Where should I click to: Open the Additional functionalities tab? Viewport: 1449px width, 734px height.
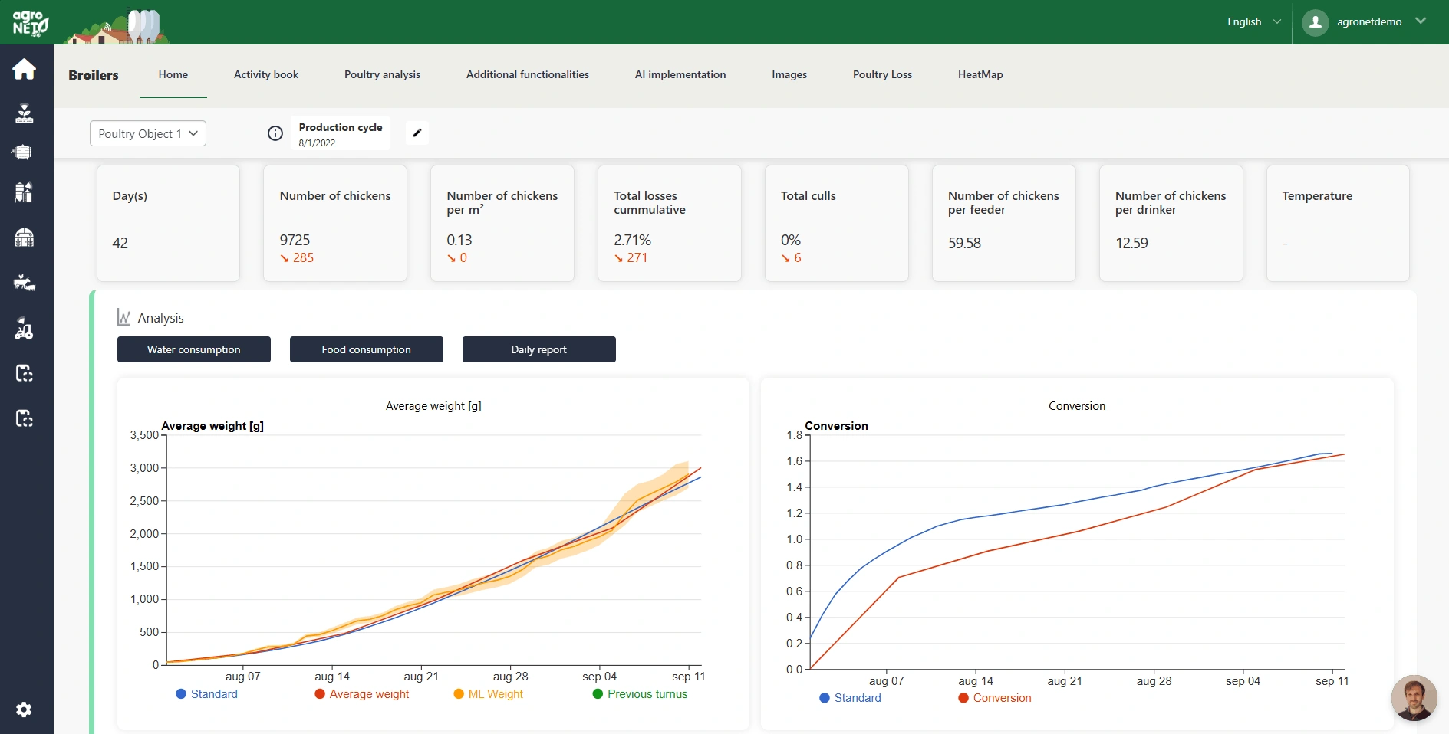coord(528,74)
